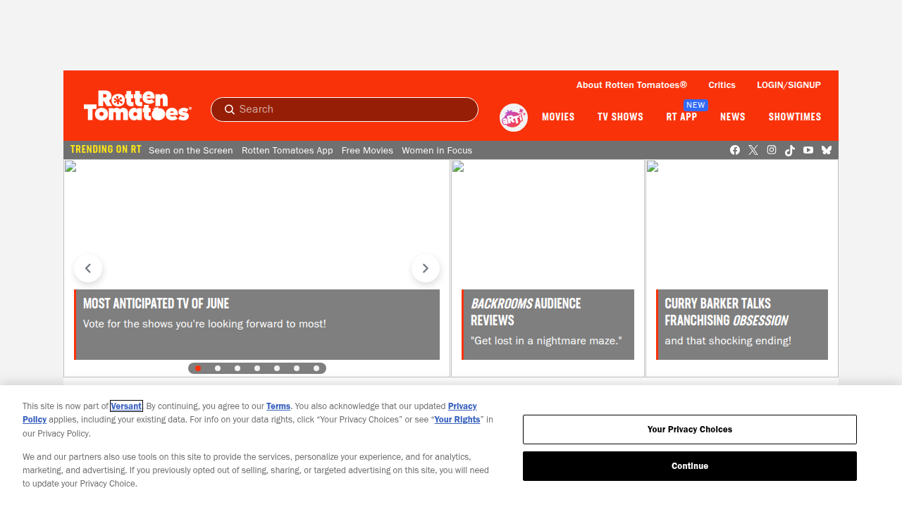This screenshot has height=507, width=902.
Task: Click the Continue button
Action: pos(690,466)
